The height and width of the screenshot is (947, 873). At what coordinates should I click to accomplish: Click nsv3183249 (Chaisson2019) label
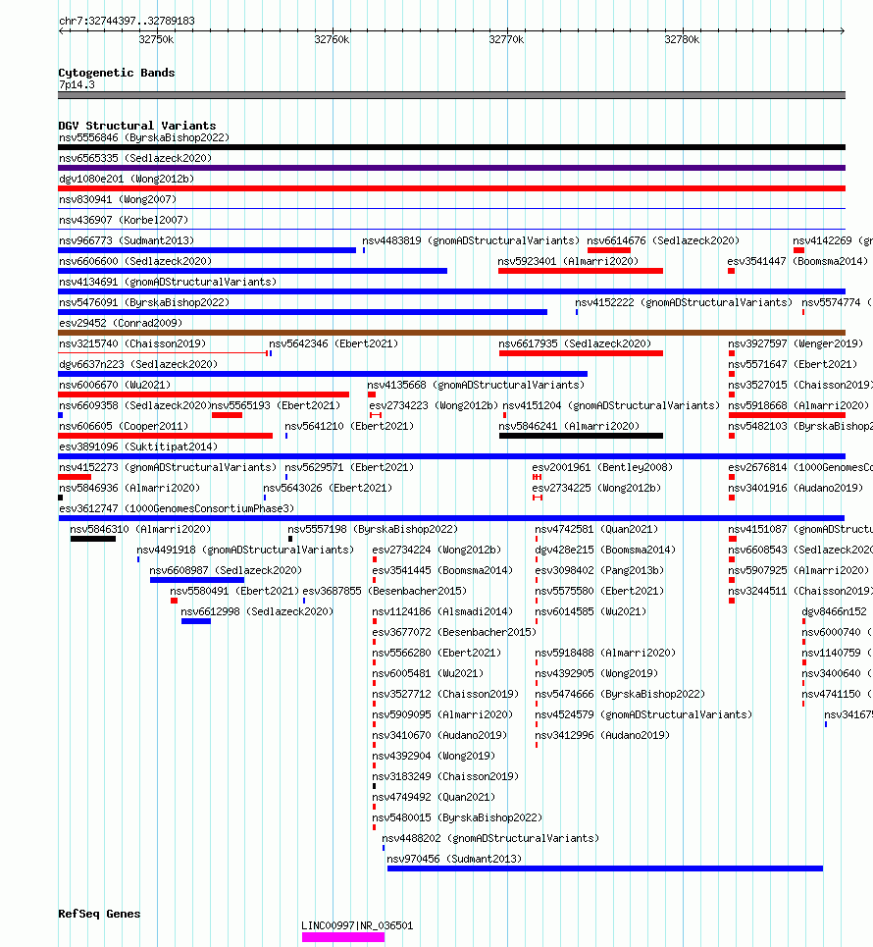(x=445, y=776)
